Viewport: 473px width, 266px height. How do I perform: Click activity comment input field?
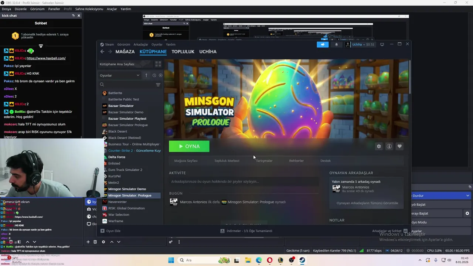click(x=244, y=181)
